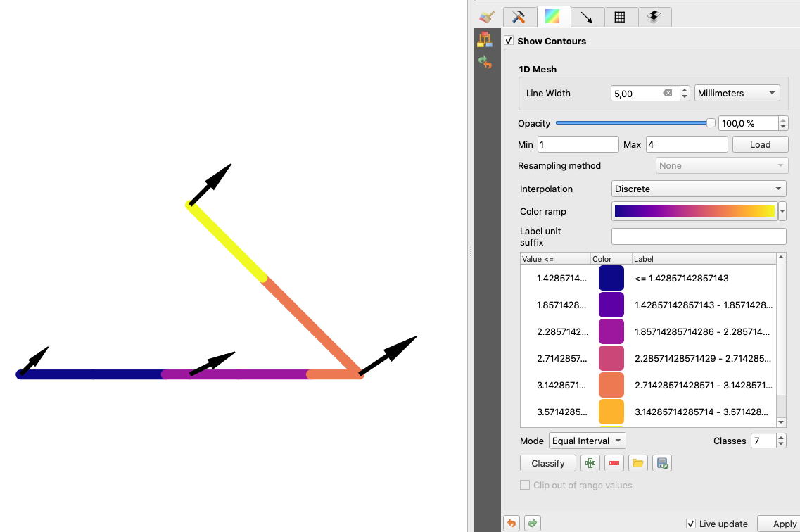
Task: Open the style History sidebar icon
Action: coord(485,63)
